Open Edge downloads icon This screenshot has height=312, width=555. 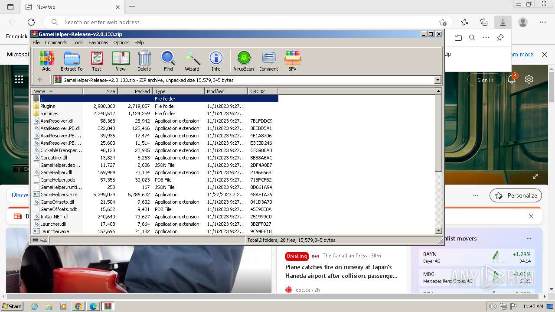tap(503, 22)
